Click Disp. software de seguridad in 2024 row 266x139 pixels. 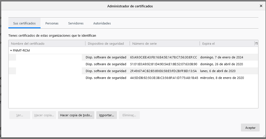[x=106, y=57]
